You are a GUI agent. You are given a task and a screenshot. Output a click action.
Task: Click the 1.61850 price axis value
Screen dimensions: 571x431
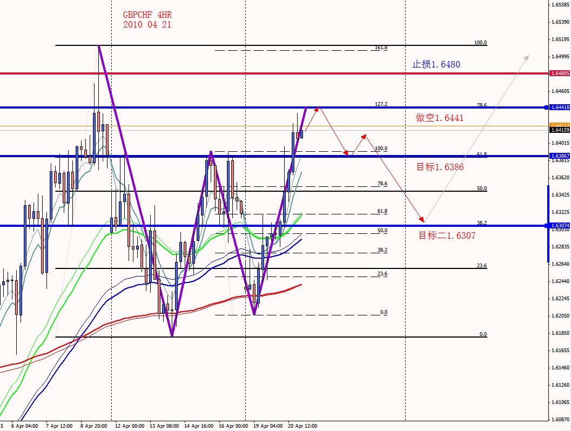pyautogui.click(x=560, y=333)
